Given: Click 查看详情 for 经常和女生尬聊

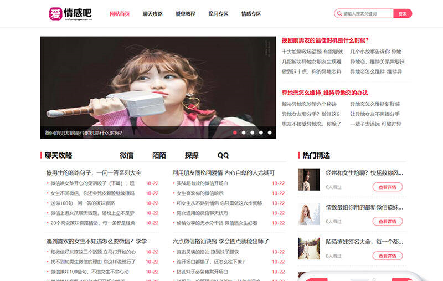Looking at the screenshot, I should (x=387, y=187).
